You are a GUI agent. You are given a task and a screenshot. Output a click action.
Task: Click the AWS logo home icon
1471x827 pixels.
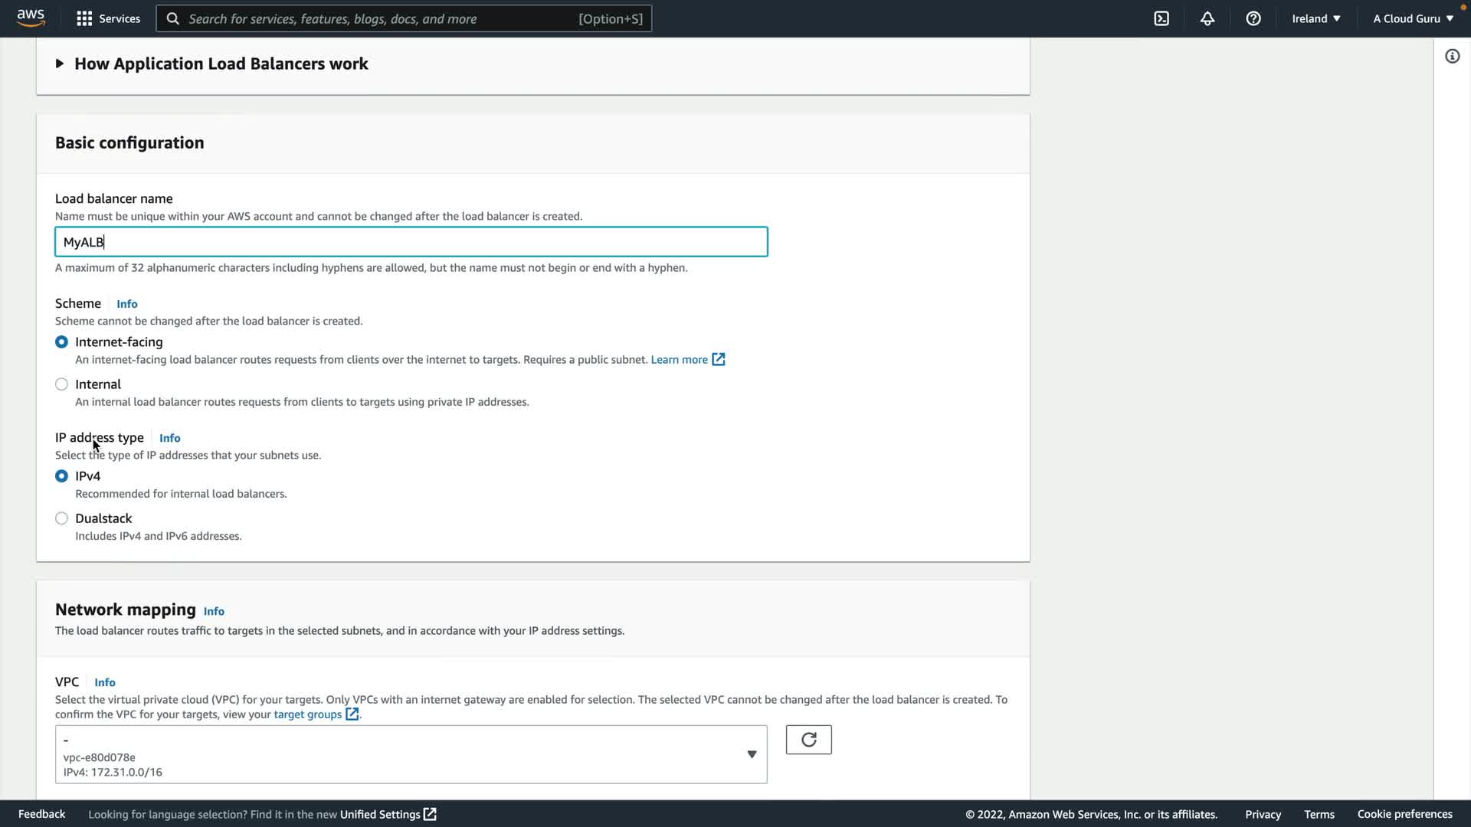31,18
